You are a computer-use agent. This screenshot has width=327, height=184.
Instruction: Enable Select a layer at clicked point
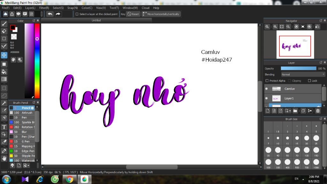pos(77,14)
